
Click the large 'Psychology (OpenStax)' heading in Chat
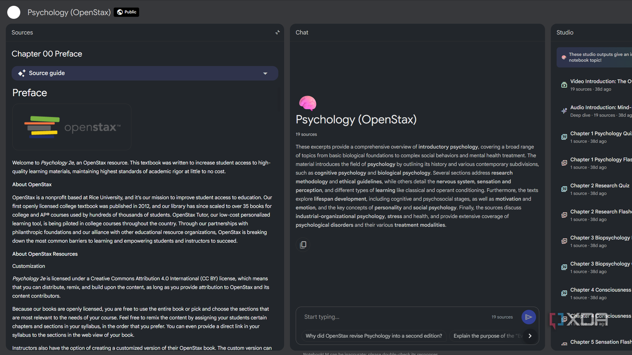click(x=356, y=119)
